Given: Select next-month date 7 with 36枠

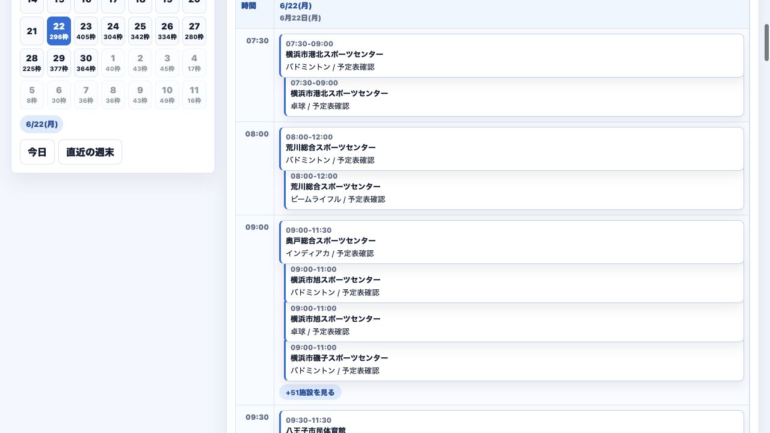Looking at the screenshot, I should click(x=86, y=94).
